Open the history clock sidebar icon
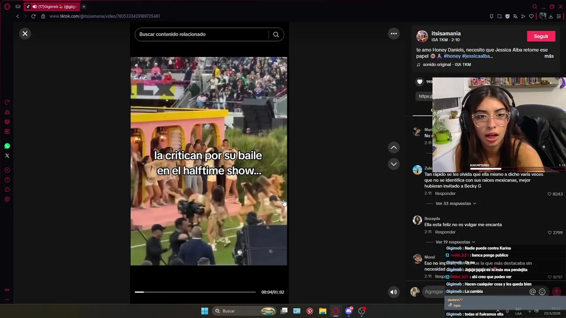Viewport: 566px width, 318px height. click(7, 180)
